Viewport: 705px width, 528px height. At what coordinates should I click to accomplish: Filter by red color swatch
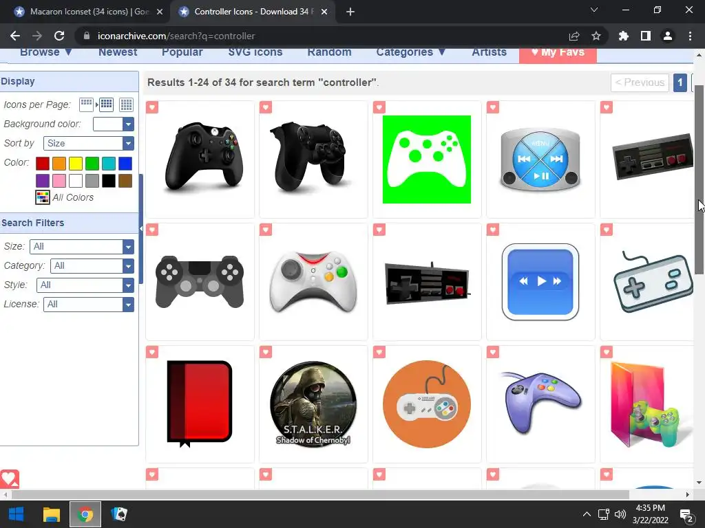(x=43, y=164)
